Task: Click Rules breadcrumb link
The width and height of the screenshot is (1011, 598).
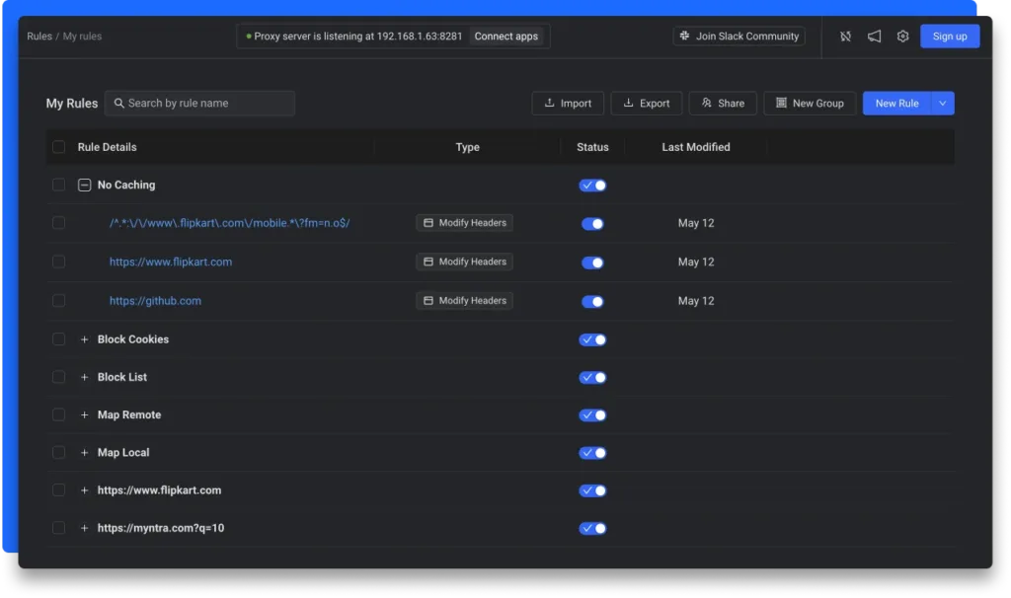Action: (x=39, y=37)
